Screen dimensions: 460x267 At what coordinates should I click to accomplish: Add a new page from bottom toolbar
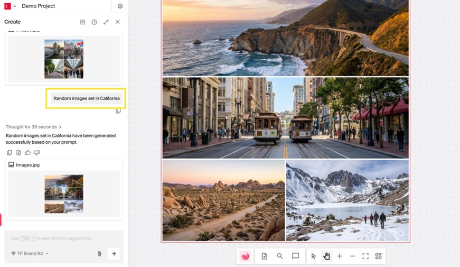tap(265, 256)
